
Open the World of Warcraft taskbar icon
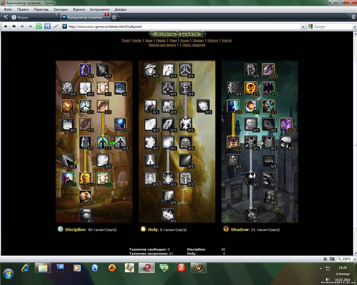[198, 268]
